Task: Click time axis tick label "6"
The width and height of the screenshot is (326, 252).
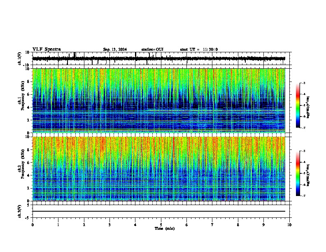Action: click(x=187, y=225)
